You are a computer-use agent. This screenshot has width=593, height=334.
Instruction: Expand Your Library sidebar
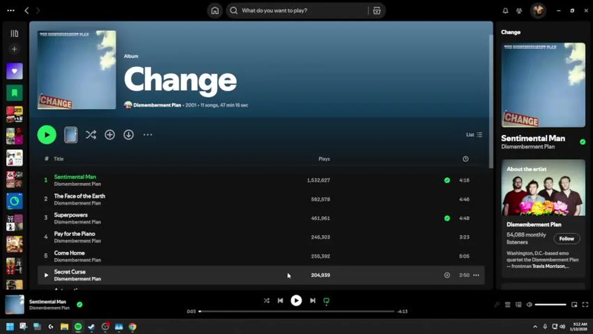14,33
